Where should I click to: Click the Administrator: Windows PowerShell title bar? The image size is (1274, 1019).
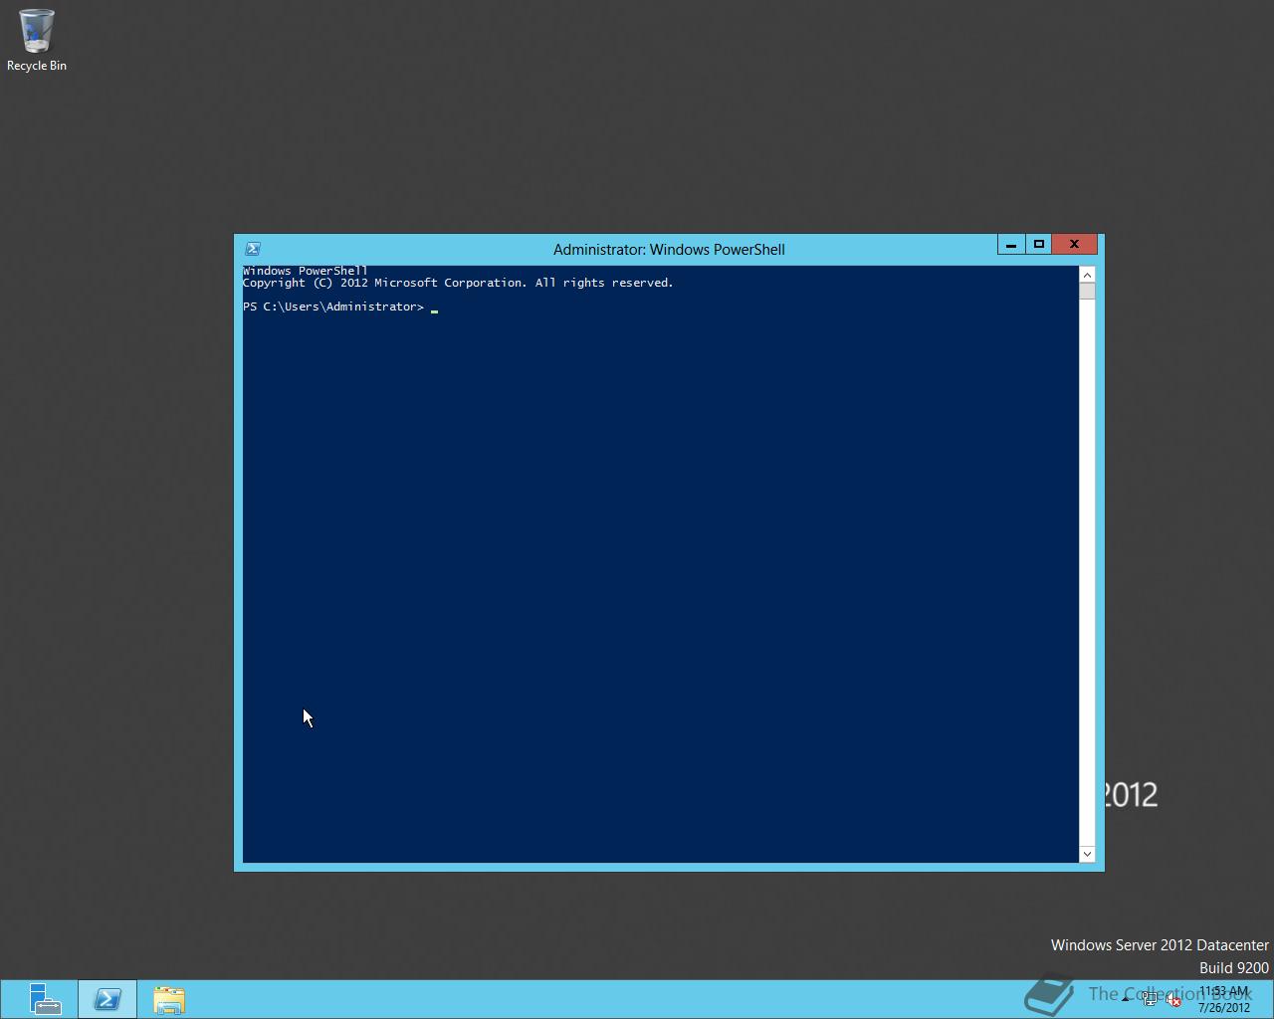[x=669, y=250]
